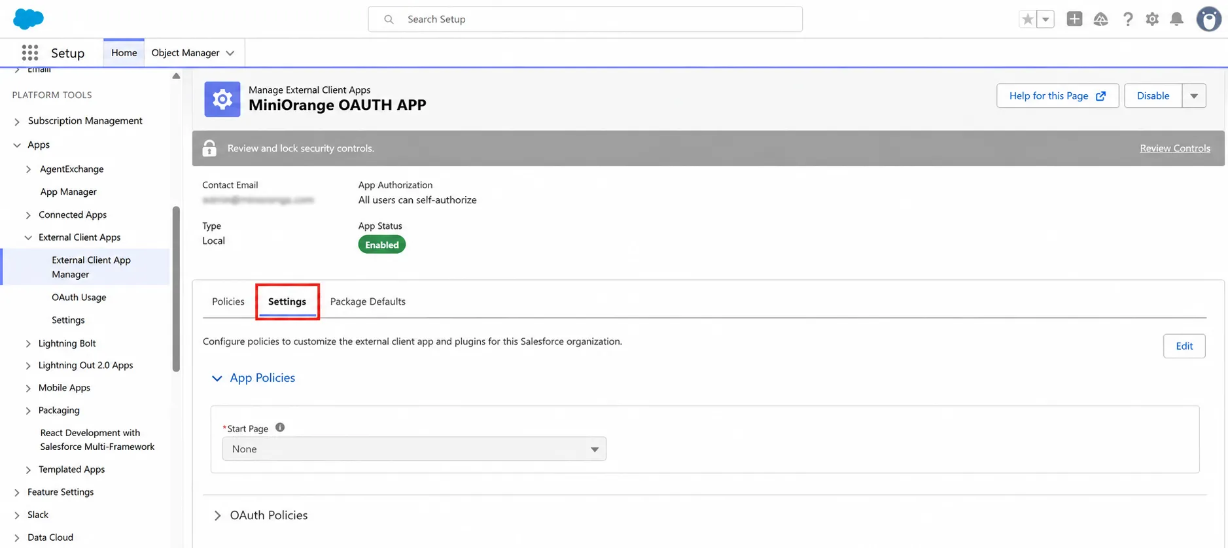
Task: Open Review Controls link
Action: (x=1174, y=148)
